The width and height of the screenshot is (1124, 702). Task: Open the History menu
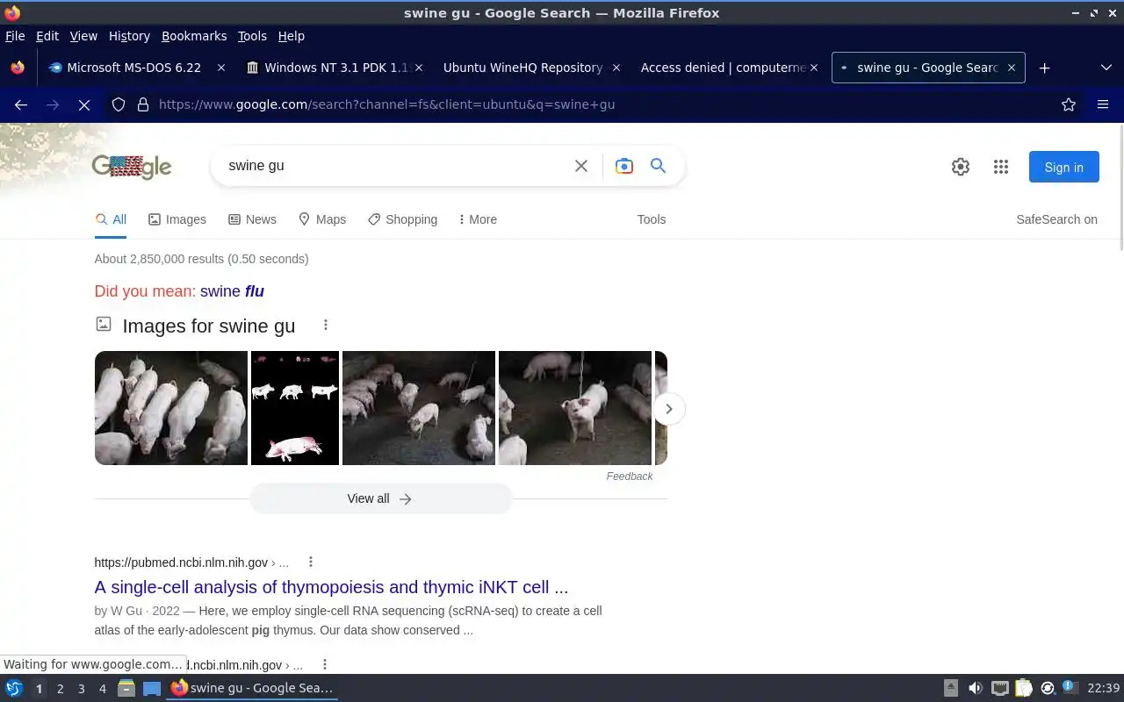pos(129,36)
